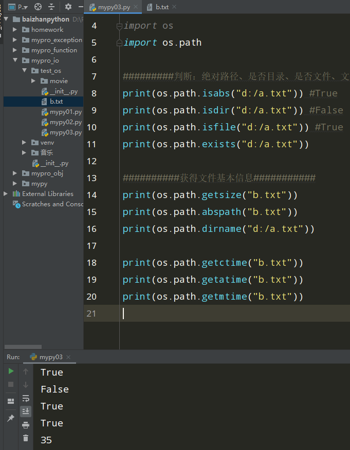
Task: Click the isabs call on line 8
Action: [216, 93]
